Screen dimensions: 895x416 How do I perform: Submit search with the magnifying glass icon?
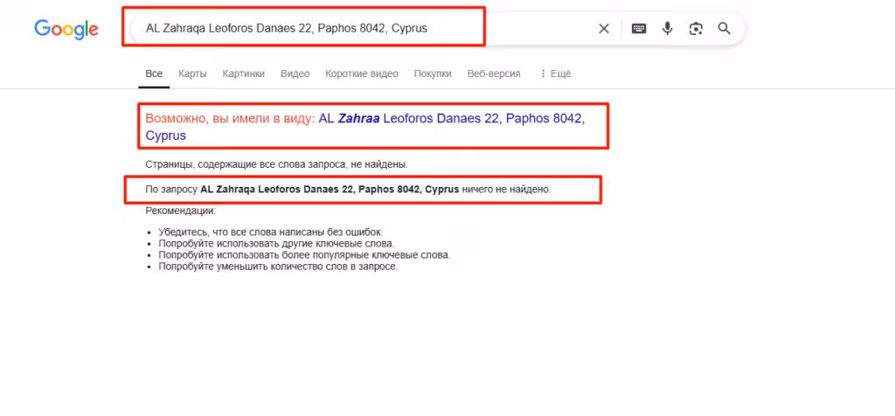point(724,29)
